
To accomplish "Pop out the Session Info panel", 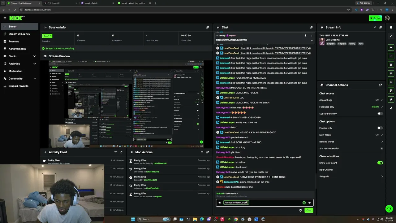I will 208,27.
